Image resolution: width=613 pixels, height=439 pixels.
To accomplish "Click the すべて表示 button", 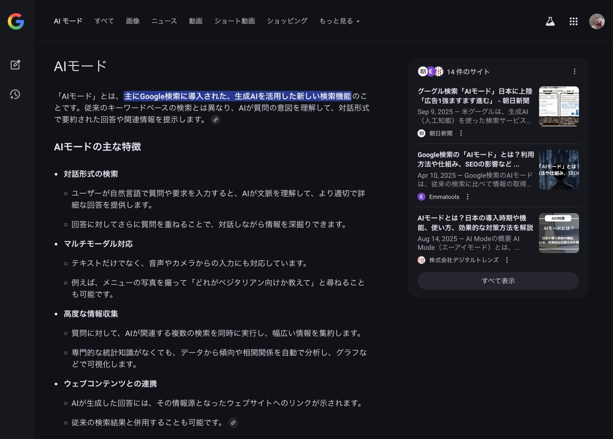I will pos(498,281).
